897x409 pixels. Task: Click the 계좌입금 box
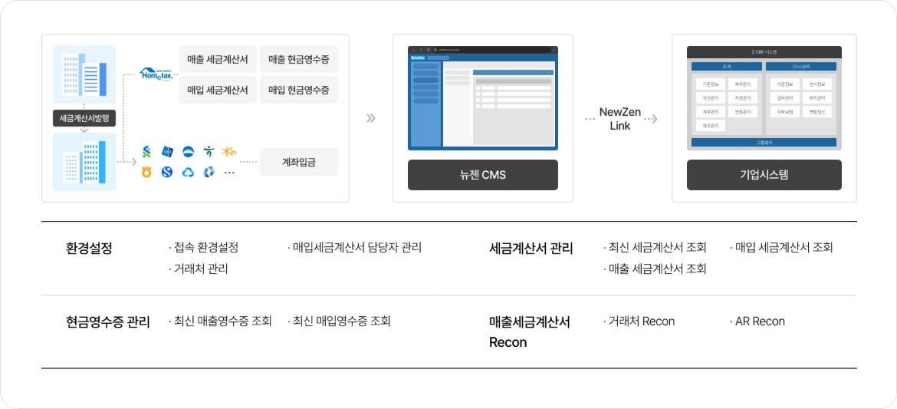point(299,162)
